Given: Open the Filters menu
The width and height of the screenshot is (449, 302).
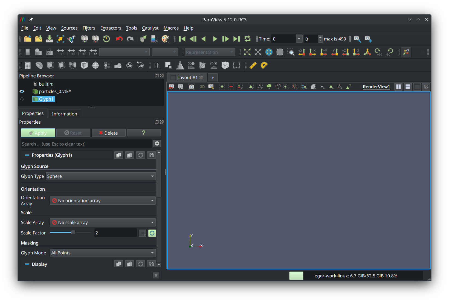Looking at the screenshot, I should pos(89,28).
